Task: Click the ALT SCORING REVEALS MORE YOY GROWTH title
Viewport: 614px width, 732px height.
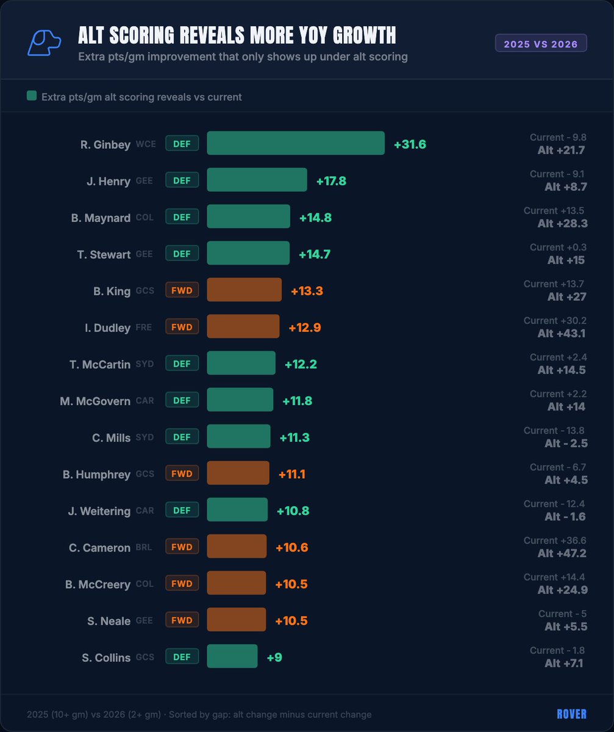Action: (x=237, y=36)
